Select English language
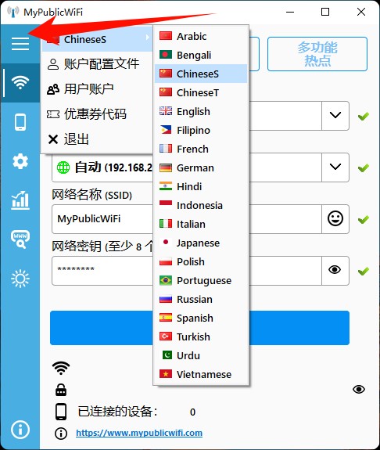This screenshot has height=450, width=380. click(x=201, y=111)
